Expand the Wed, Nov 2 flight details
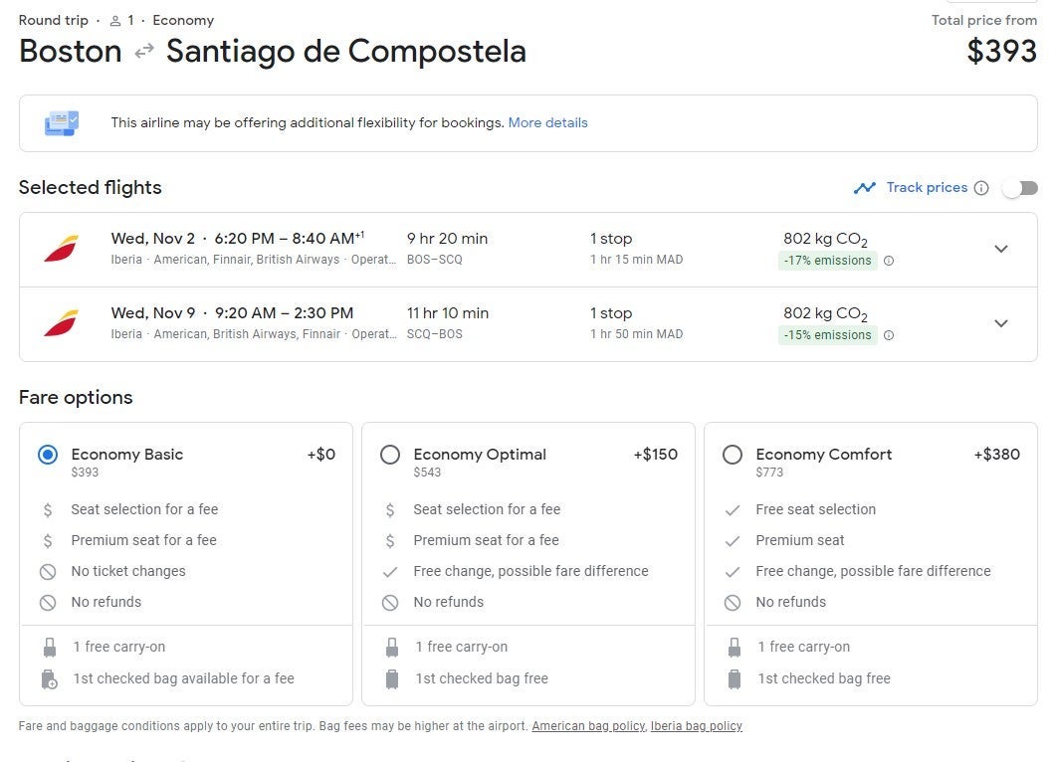 [x=1001, y=249]
